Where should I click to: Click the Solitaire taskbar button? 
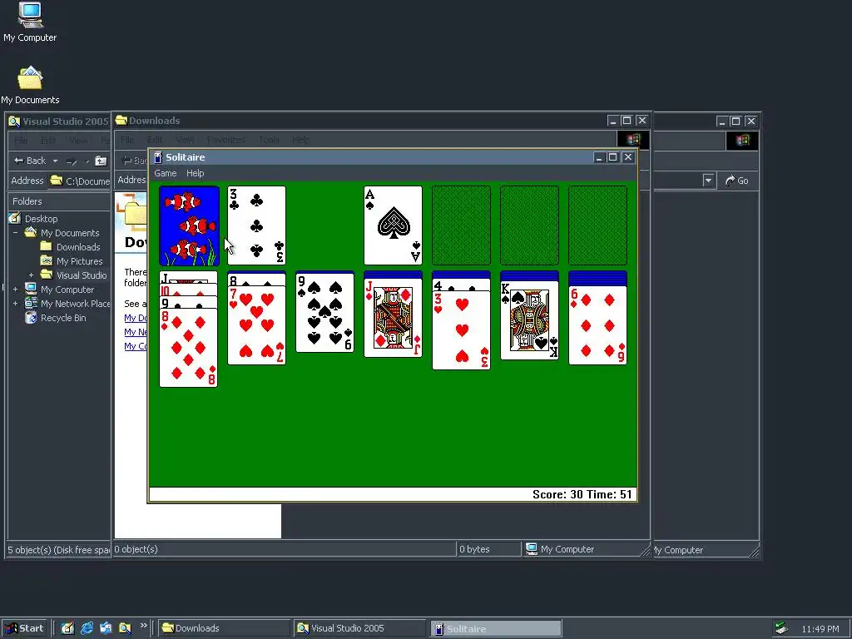tap(496, 629)
